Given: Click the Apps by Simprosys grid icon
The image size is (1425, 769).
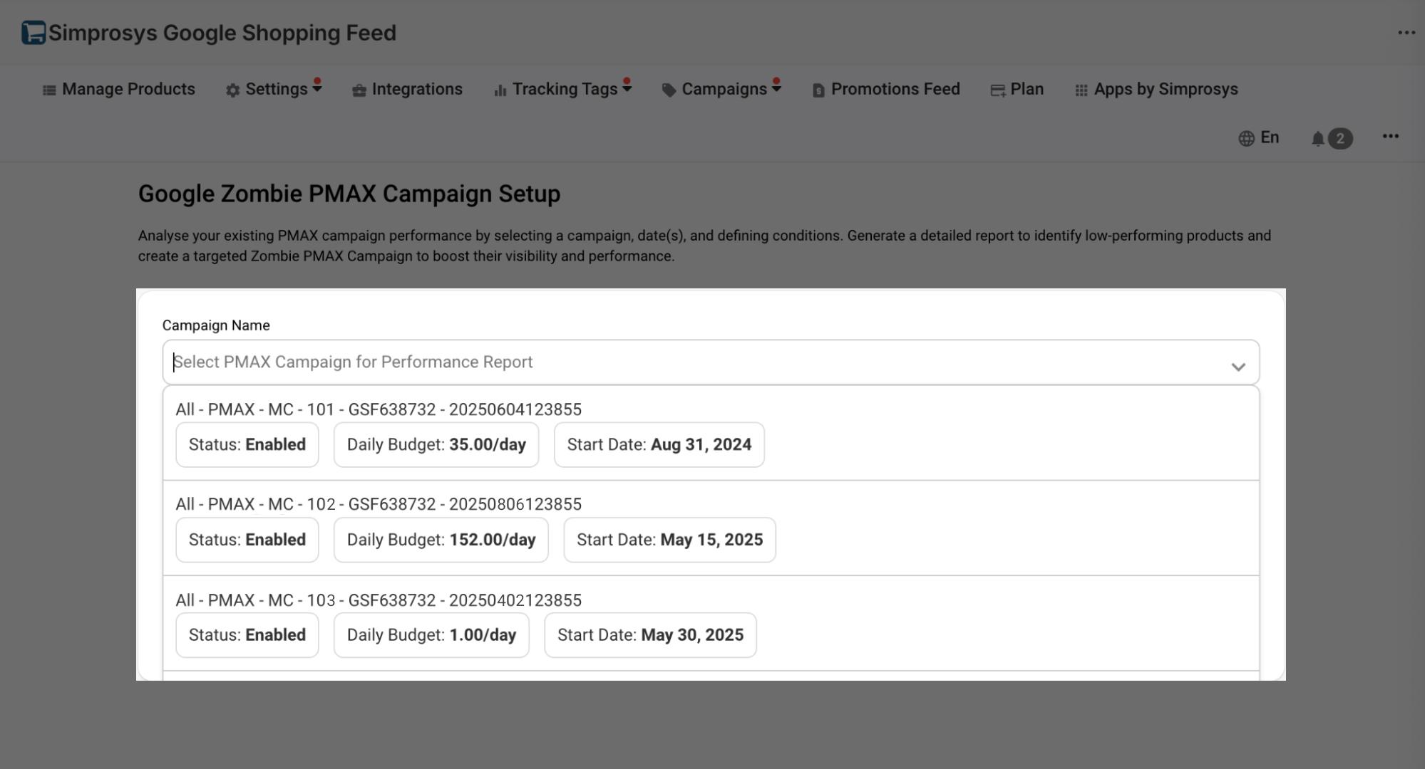Looking at the screenshot, I should (1081, 90).
